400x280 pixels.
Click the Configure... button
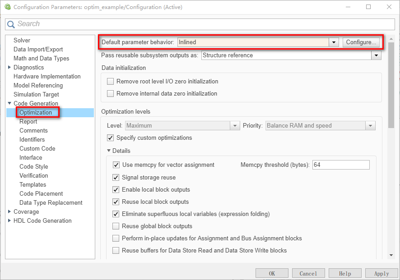361,42
